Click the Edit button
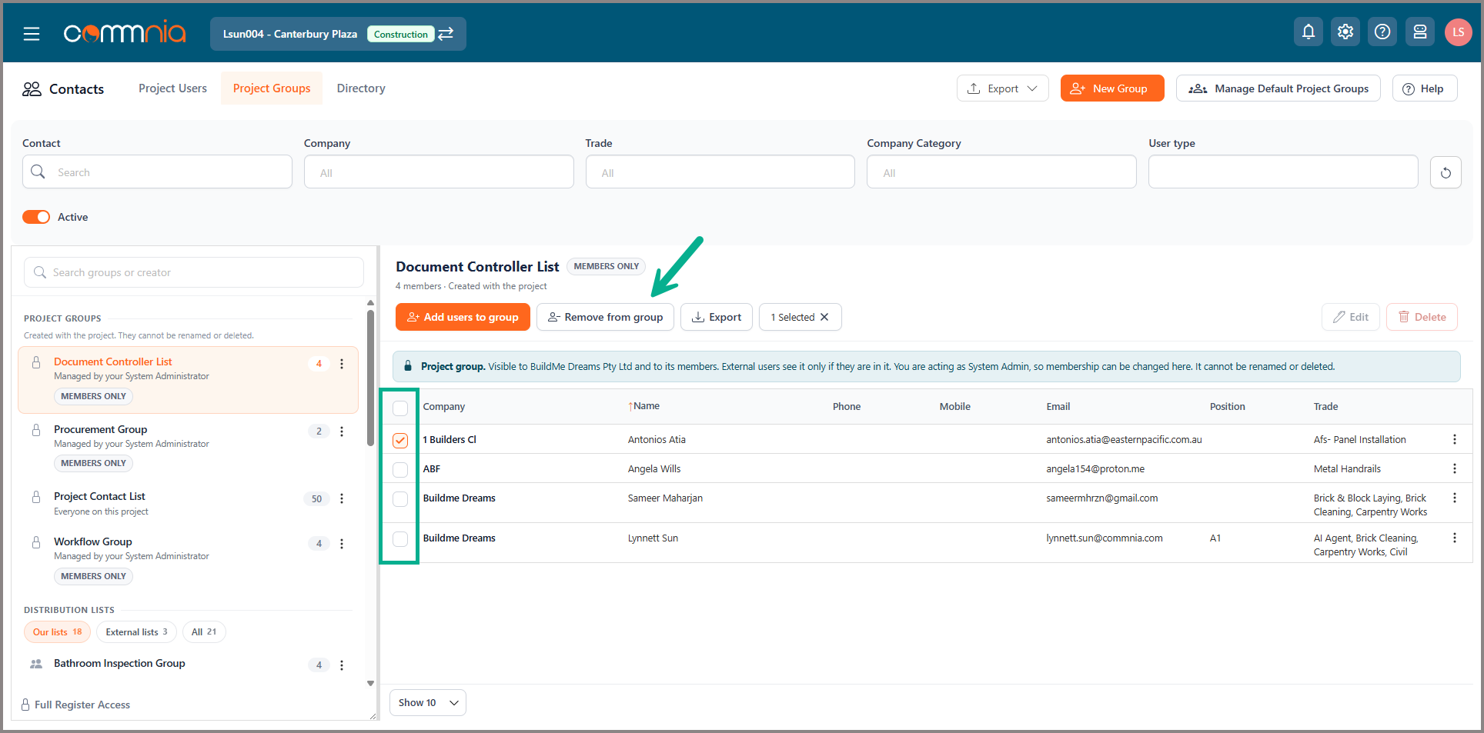 (1351, 317)
